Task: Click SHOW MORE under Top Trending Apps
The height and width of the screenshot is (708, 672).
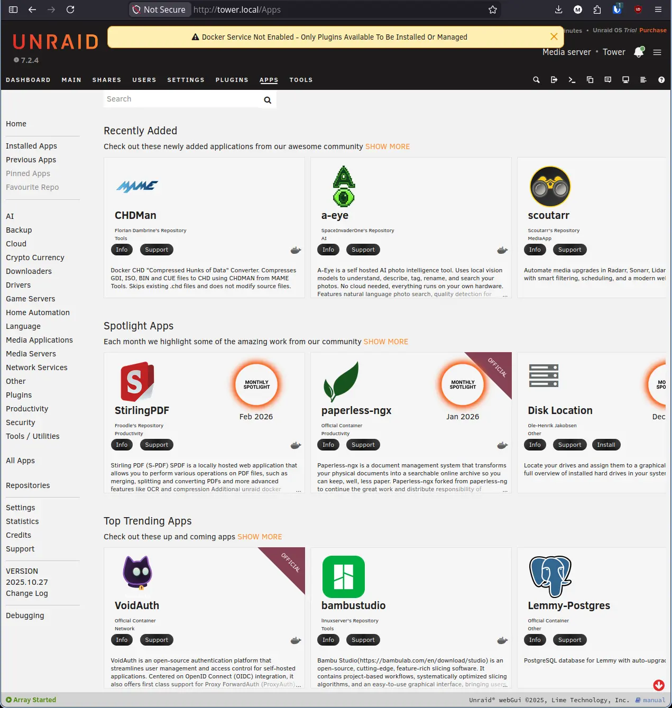Action: click(x=260, y=537)
